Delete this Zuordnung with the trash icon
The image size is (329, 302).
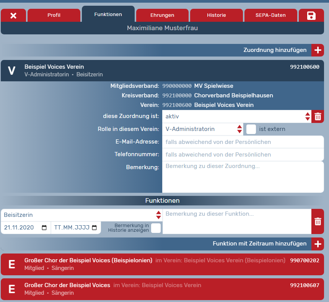[318, 116]
